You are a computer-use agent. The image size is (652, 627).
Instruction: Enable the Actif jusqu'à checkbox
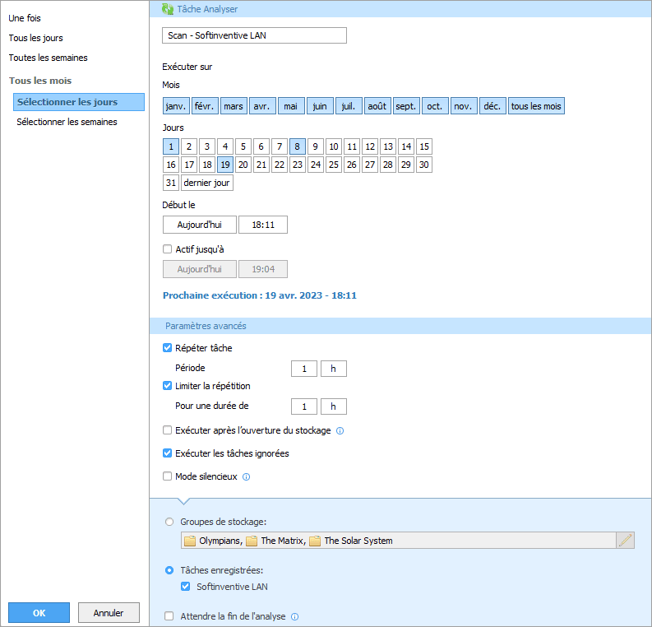point(168,249)
